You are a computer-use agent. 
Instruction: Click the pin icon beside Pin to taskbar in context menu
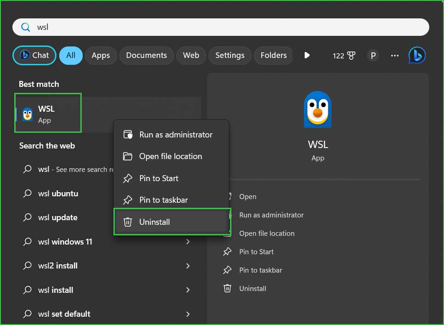128,200
